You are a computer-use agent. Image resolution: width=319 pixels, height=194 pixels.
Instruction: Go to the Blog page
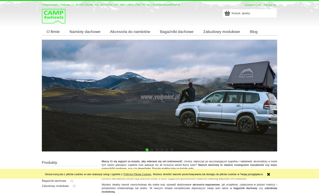coord(254,32)
